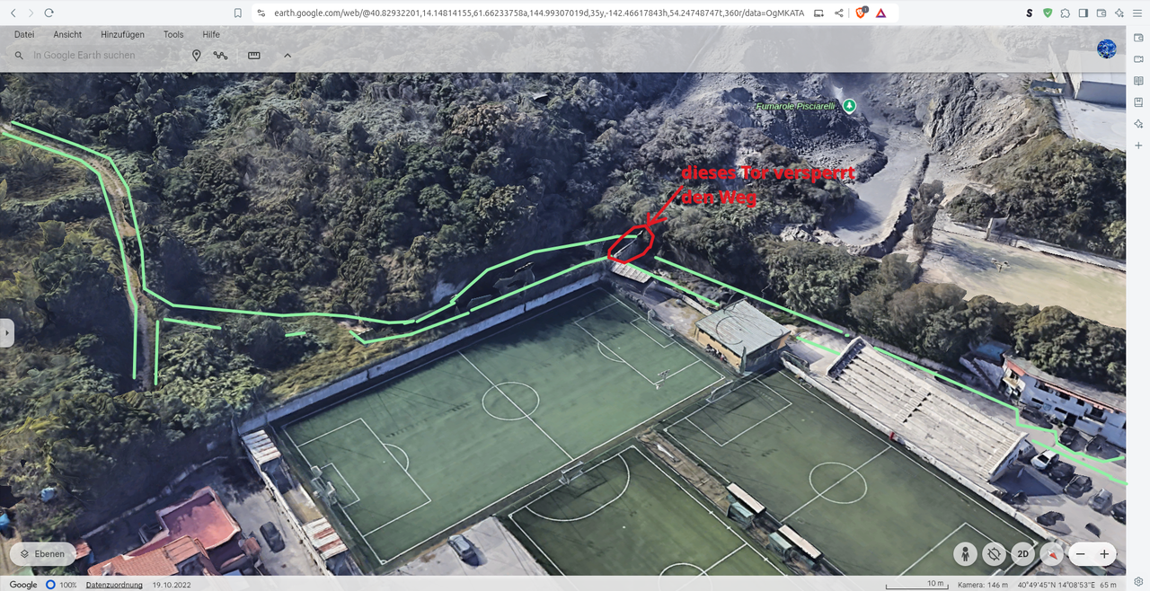Click the my-location crosshair icon

pos(993,554)
